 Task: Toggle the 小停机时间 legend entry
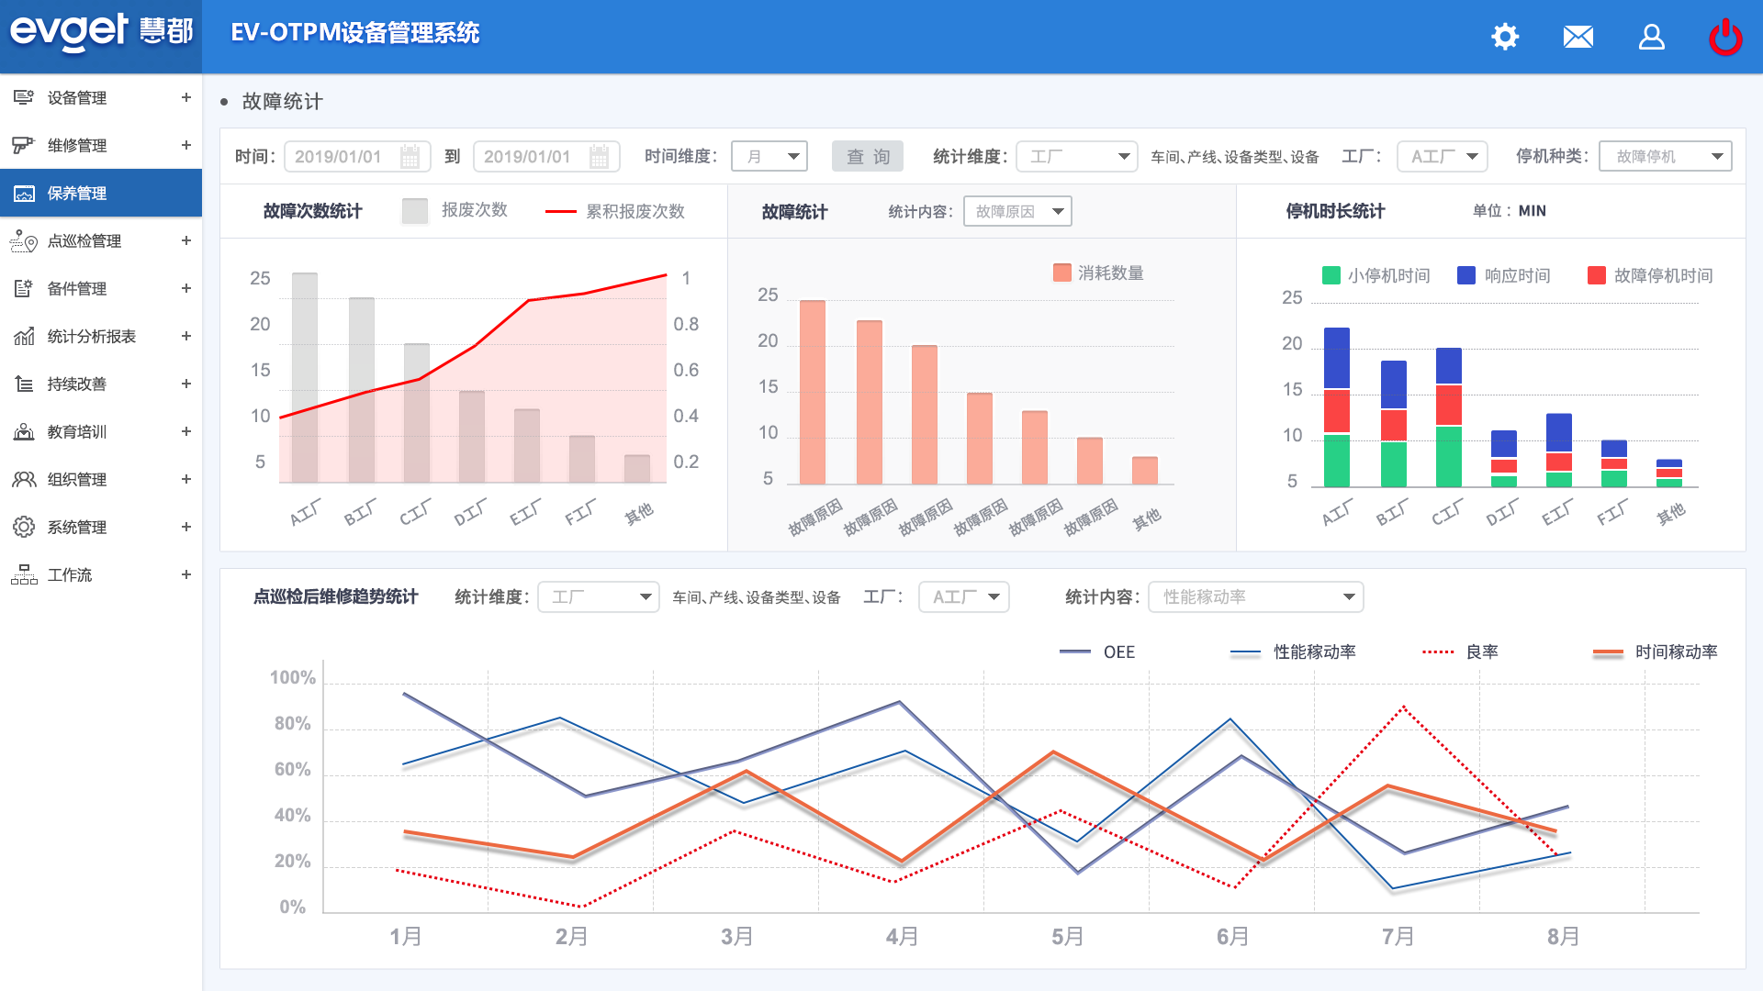point(1331,275)
